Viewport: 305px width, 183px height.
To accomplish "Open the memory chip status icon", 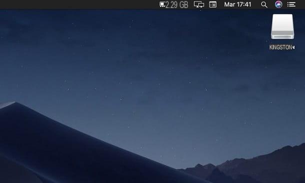I will (x=162, y=4).
